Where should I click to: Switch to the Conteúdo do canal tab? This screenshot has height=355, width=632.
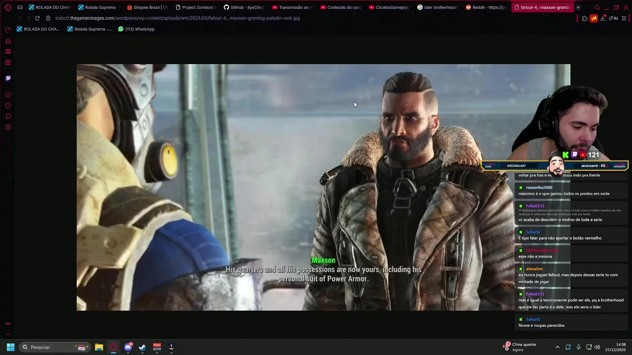[x=340, y=7]
